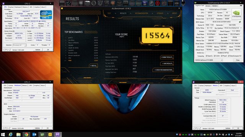Open Internet Explorer from the taskbar
The width and height of the screenshot is (245, 137).
point(11,134)
